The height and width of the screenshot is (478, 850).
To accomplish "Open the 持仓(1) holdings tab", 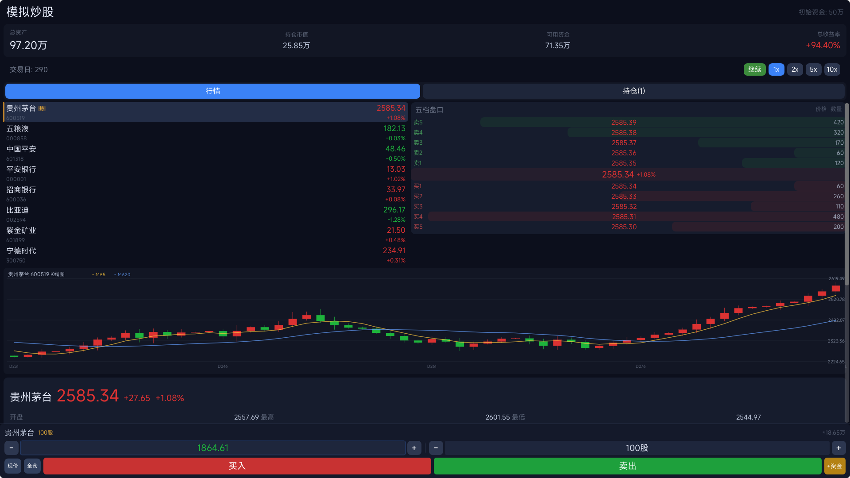I will click(634, 91).
